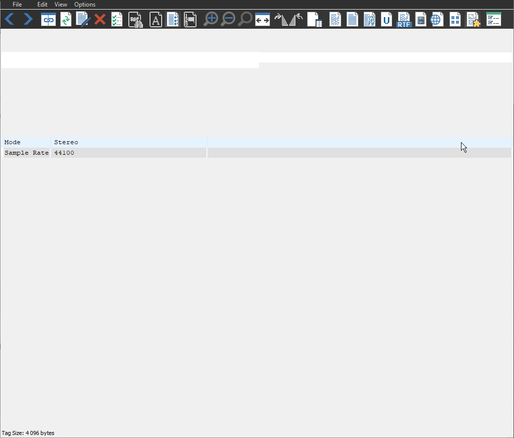Image resolution: width=514 pixels, height=438 pixels.
Task: Click the flip mirror triangles icon
Action: 288,19
